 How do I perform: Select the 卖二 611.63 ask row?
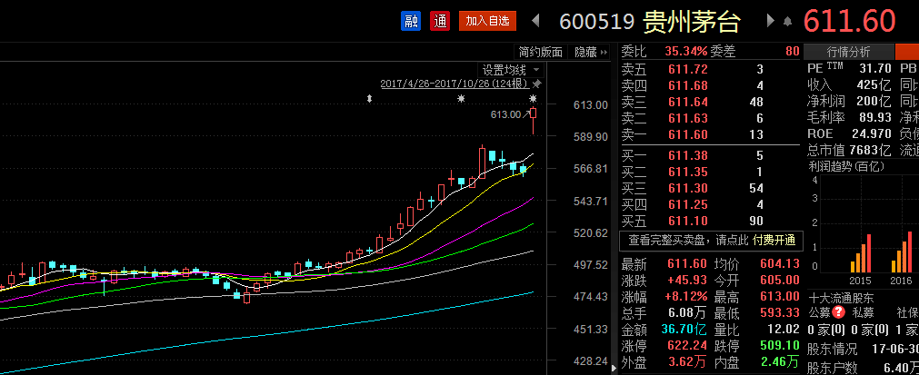coord(710,119)
